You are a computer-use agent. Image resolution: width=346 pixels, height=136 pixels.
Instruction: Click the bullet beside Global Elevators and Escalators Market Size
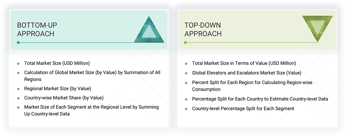click(186, 73)
